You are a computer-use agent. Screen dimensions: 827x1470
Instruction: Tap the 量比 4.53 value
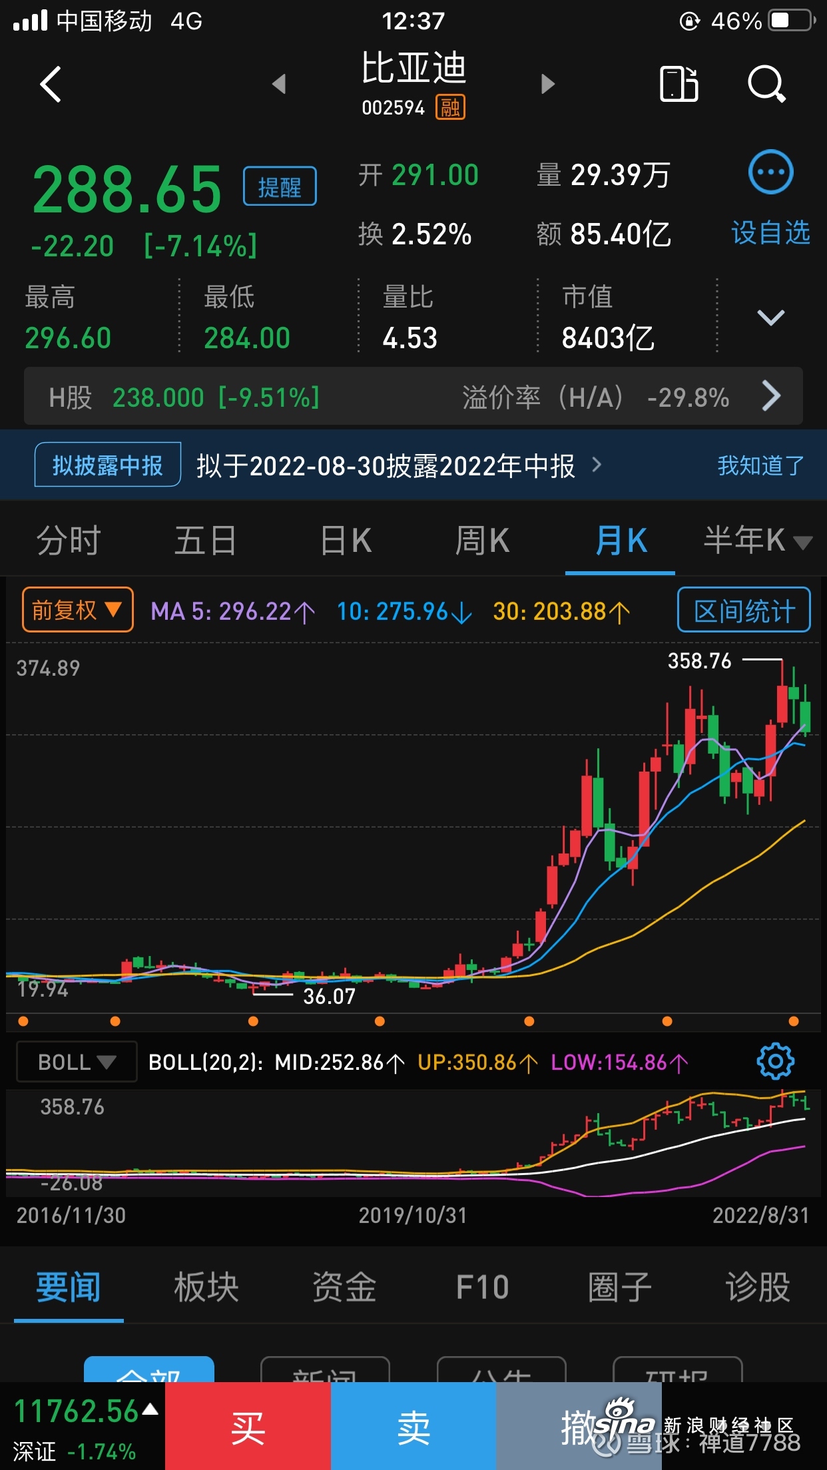click(x=410, y=317)
